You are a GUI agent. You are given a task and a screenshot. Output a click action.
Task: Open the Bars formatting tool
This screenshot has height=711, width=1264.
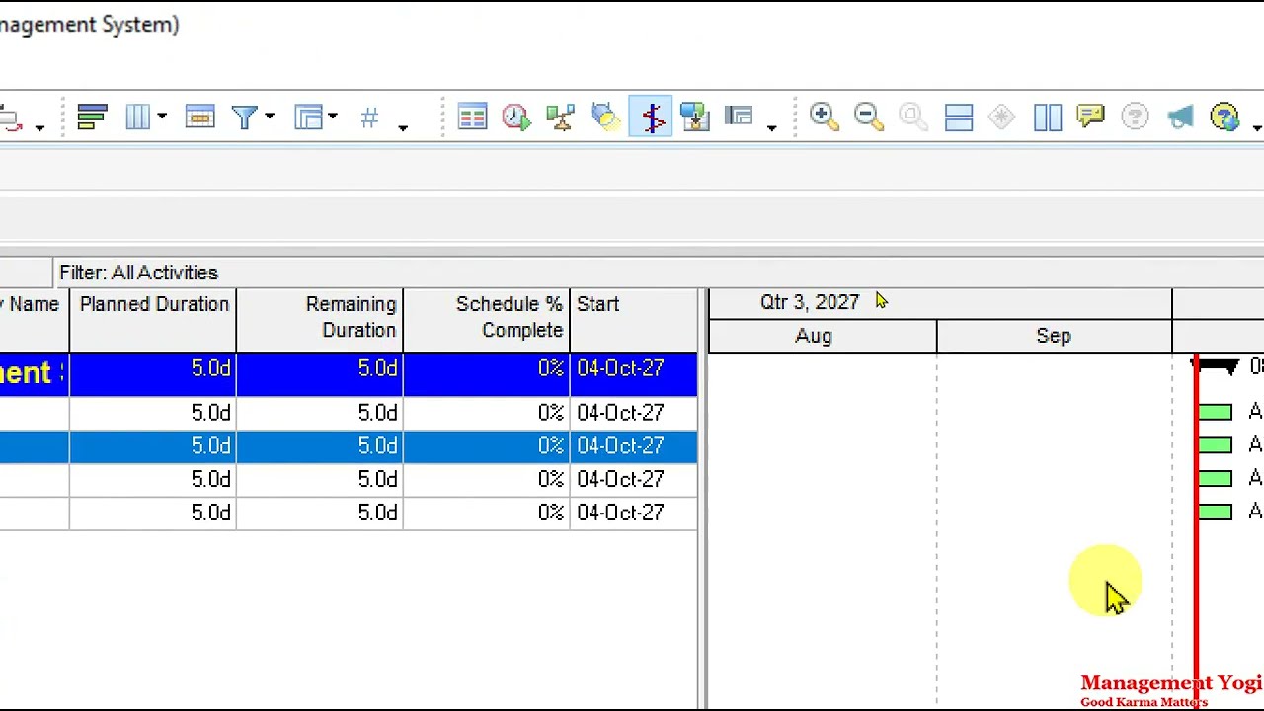pos(92,118)
